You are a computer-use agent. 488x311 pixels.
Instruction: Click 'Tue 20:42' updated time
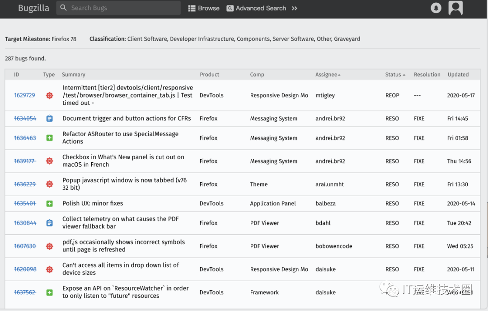point(459,223)
